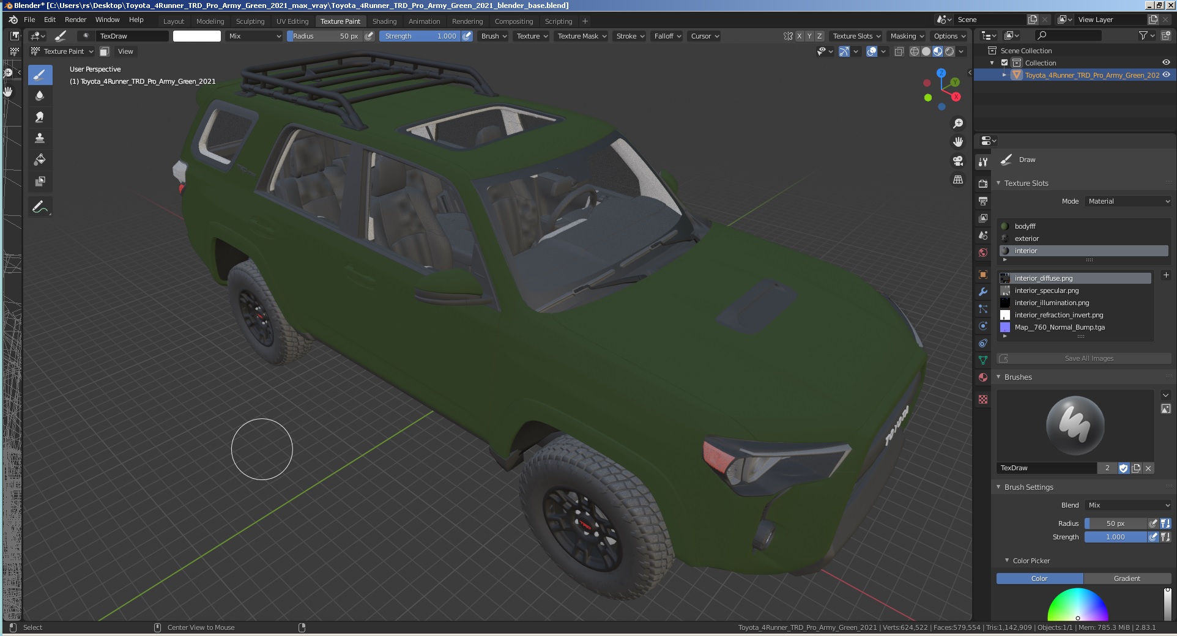Open the Scene properties tab
Viewport: 1177px width, 636px height.
pyautogui.click(x=983, y=235)
